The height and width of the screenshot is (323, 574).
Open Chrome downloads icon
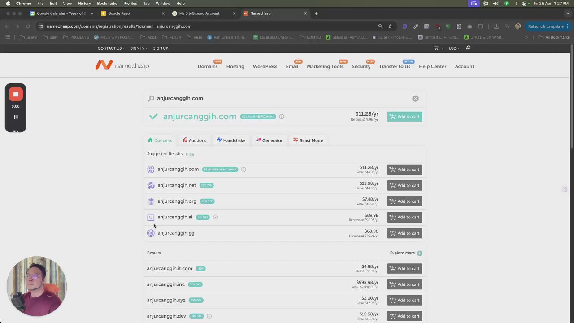point(496,26)
